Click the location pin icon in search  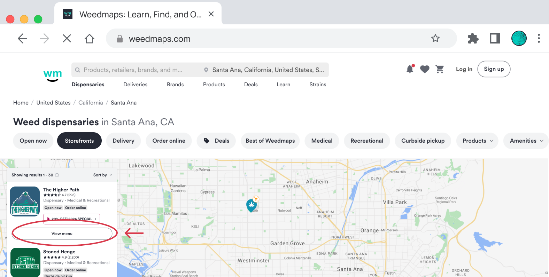tap(206, 70)
